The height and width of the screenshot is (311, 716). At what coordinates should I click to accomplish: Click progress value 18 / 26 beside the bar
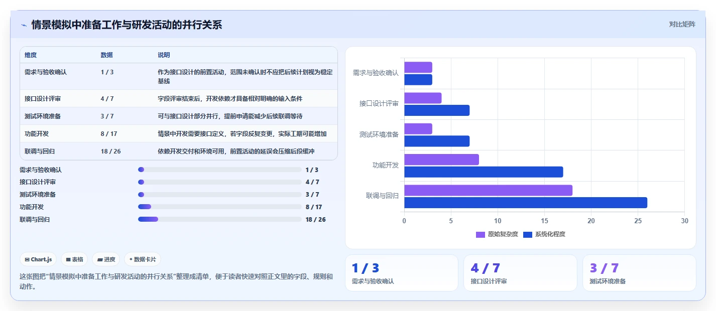(x=316, y=219)
